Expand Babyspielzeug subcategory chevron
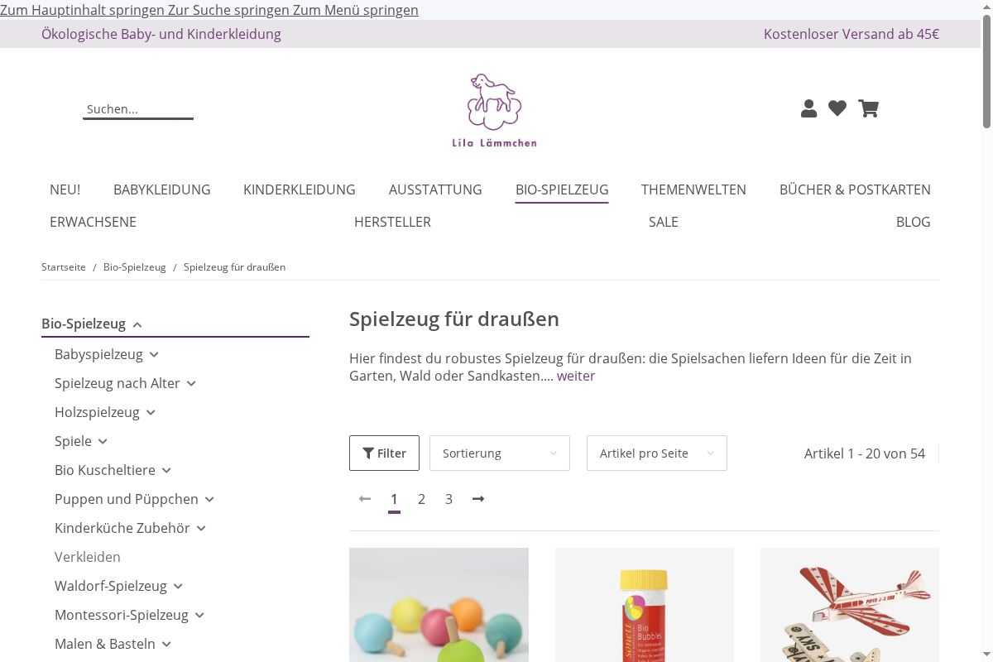 pos(154,355)
